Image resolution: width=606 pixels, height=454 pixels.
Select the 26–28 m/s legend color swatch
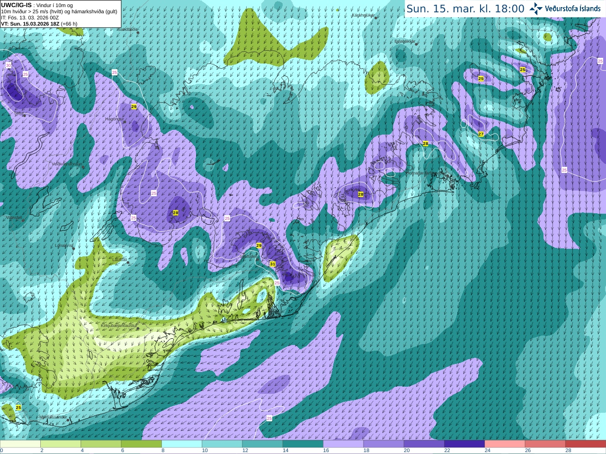pyautogui.click(x=545, y=444)
